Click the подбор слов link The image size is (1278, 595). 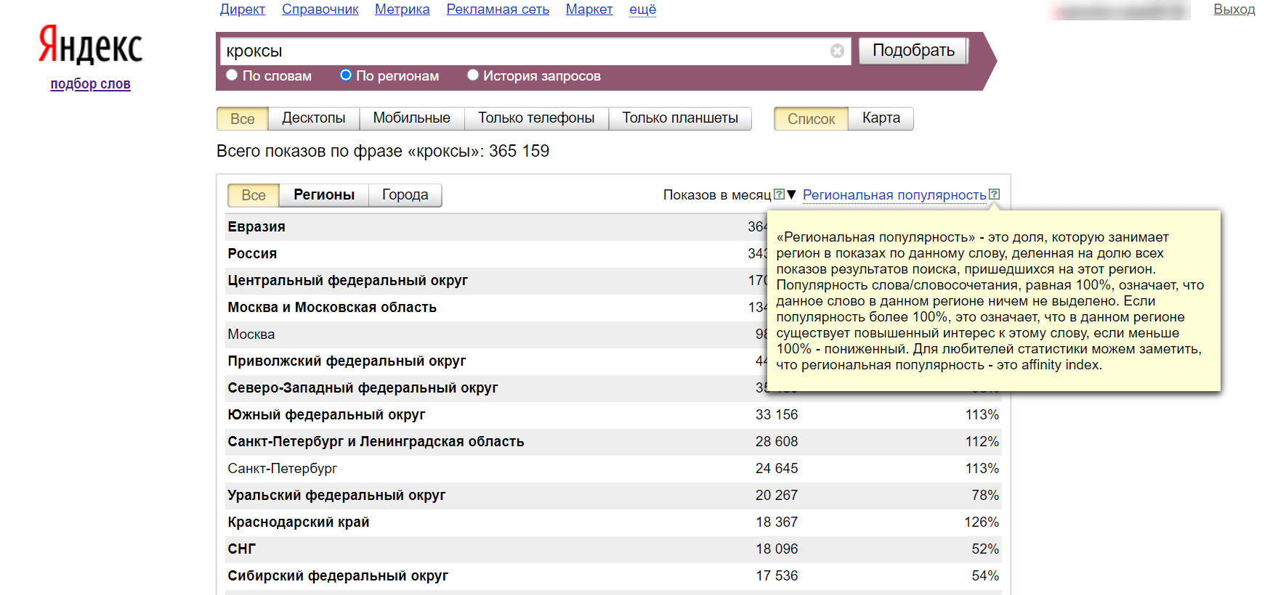[90, 84]
